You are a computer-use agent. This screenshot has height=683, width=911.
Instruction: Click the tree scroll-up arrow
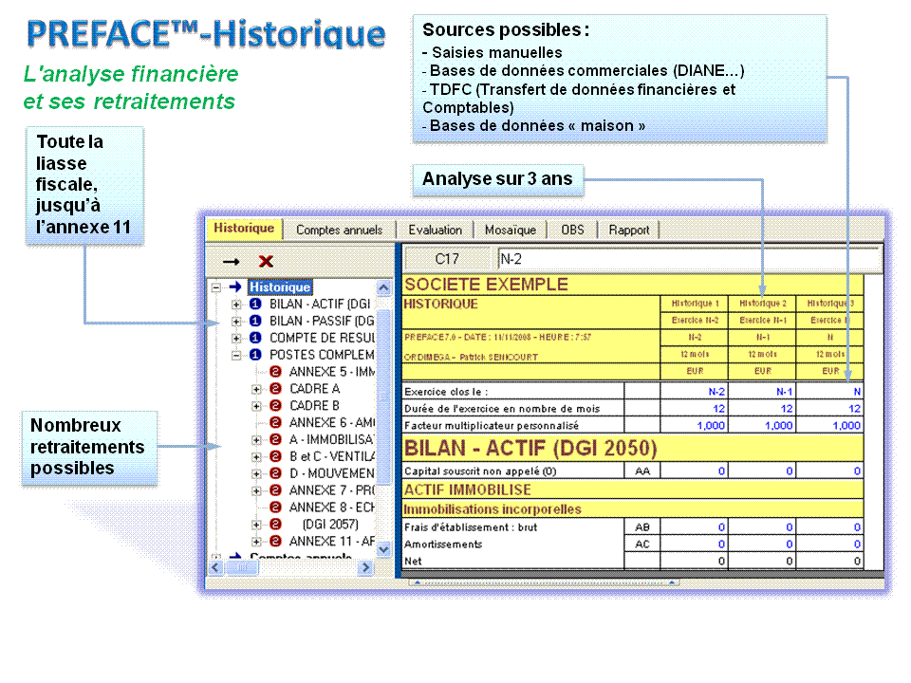click(383, 287)
